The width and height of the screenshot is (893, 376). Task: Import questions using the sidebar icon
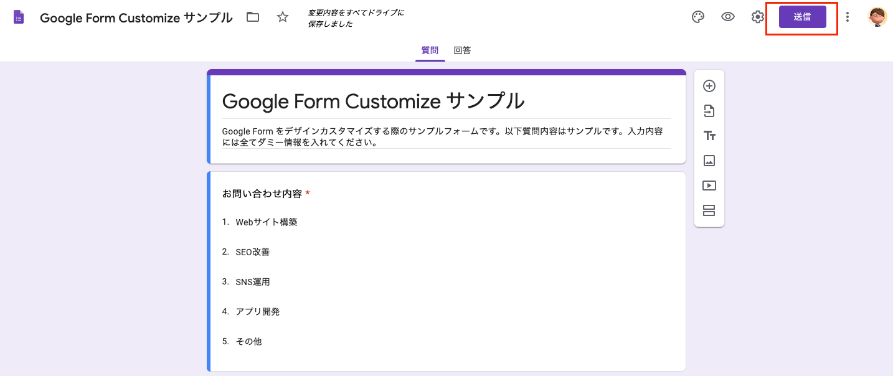709,111
